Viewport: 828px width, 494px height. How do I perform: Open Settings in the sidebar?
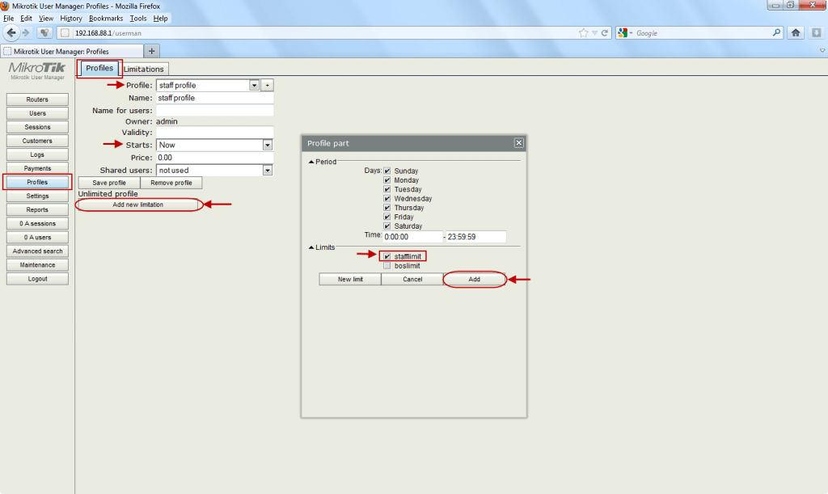[x=37, y=196]
